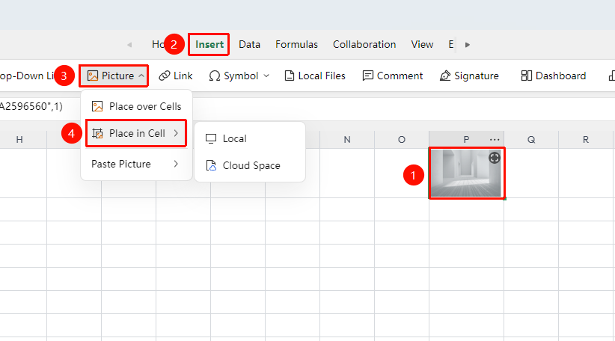The width and height of the screenshot is (615, 341).
Task: Open the Insert ribbon tab
Action: click(209, 44)
